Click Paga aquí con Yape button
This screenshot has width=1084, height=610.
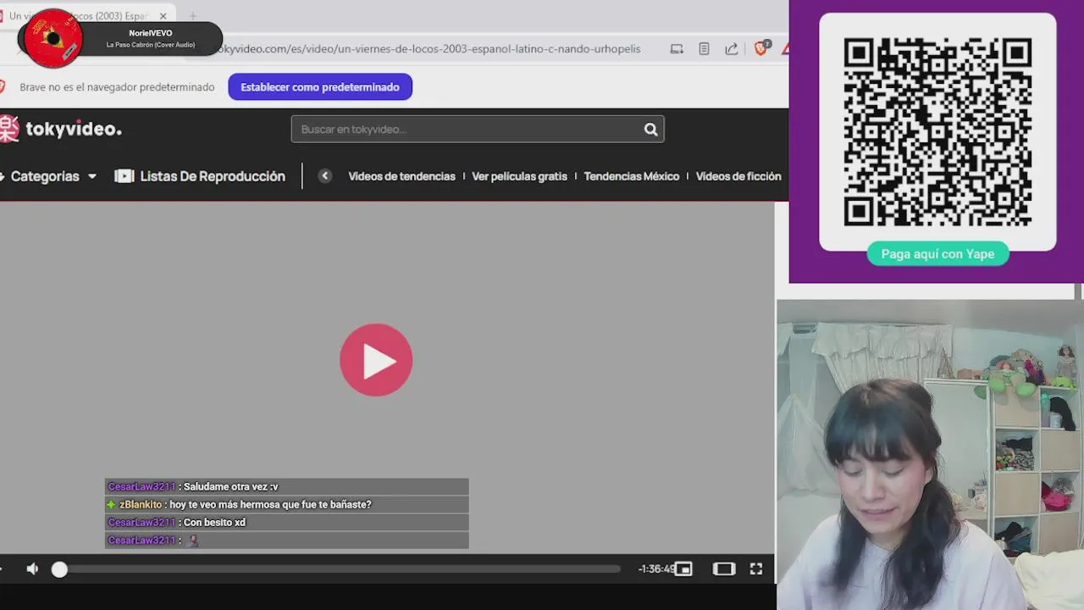click(937, 254)
